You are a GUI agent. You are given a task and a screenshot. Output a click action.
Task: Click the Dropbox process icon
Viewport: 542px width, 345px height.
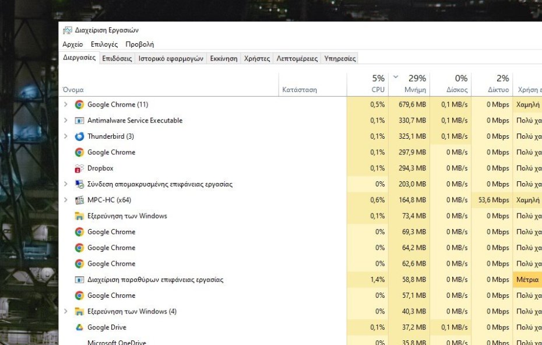pyautogui.click(x=79, y=168)
